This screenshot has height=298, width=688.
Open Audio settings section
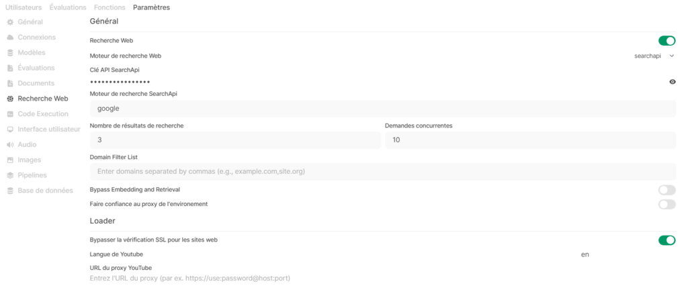tap(27, 144)
